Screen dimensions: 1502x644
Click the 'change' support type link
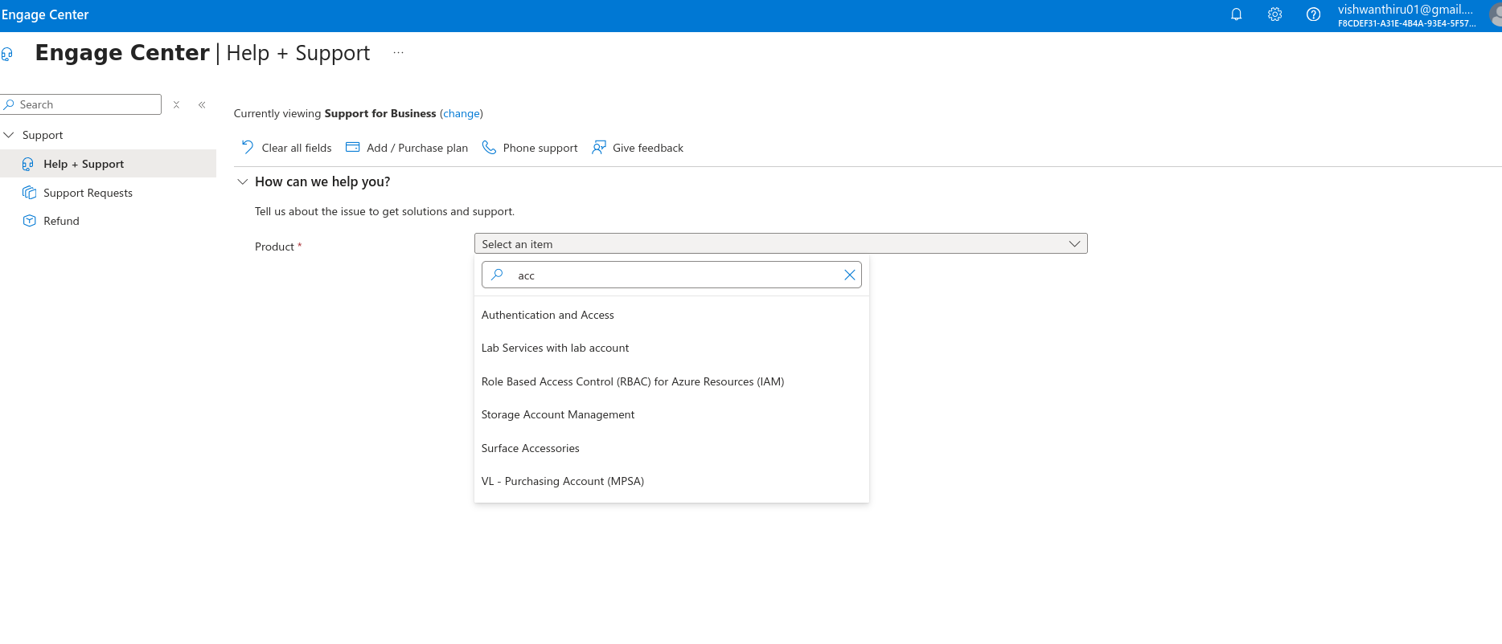[x=462, y=113]
